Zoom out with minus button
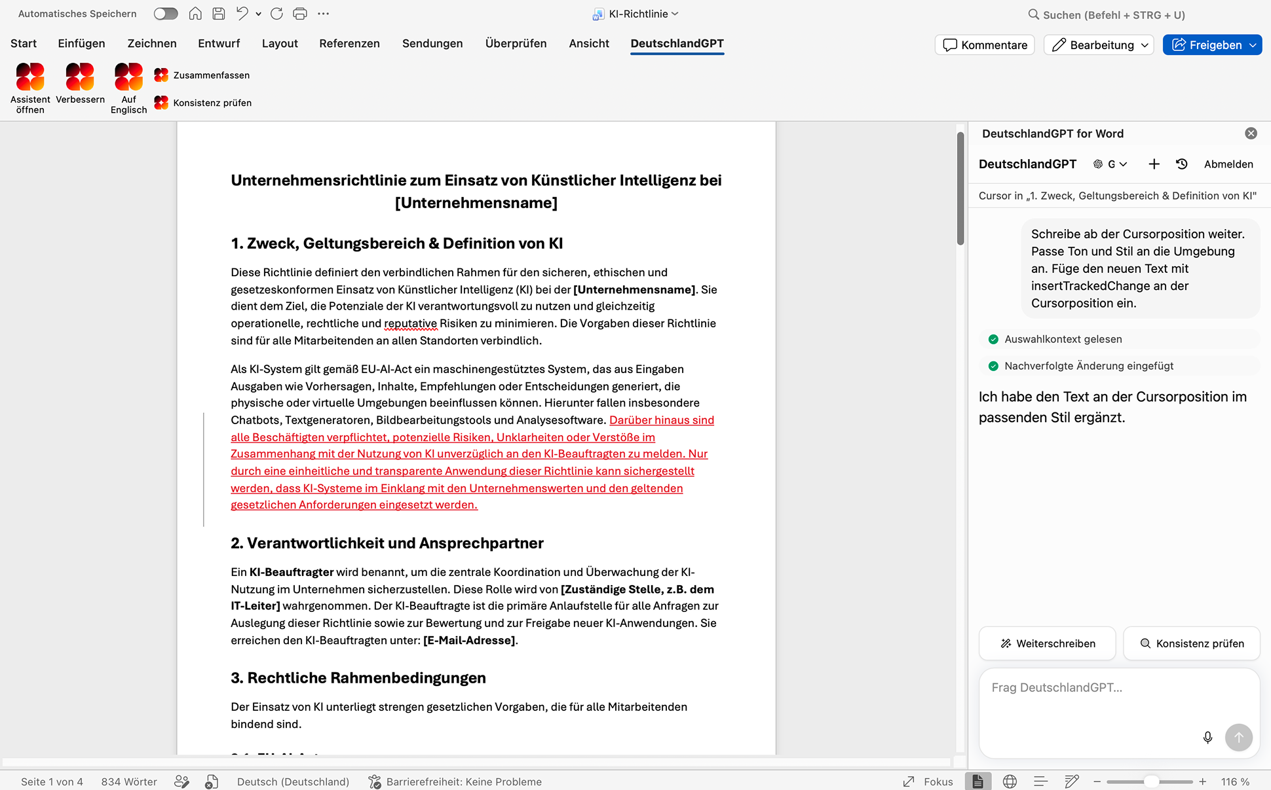Image resolution: width=1271 pixels, height=790 pixels. click(x=1097, y=781)
